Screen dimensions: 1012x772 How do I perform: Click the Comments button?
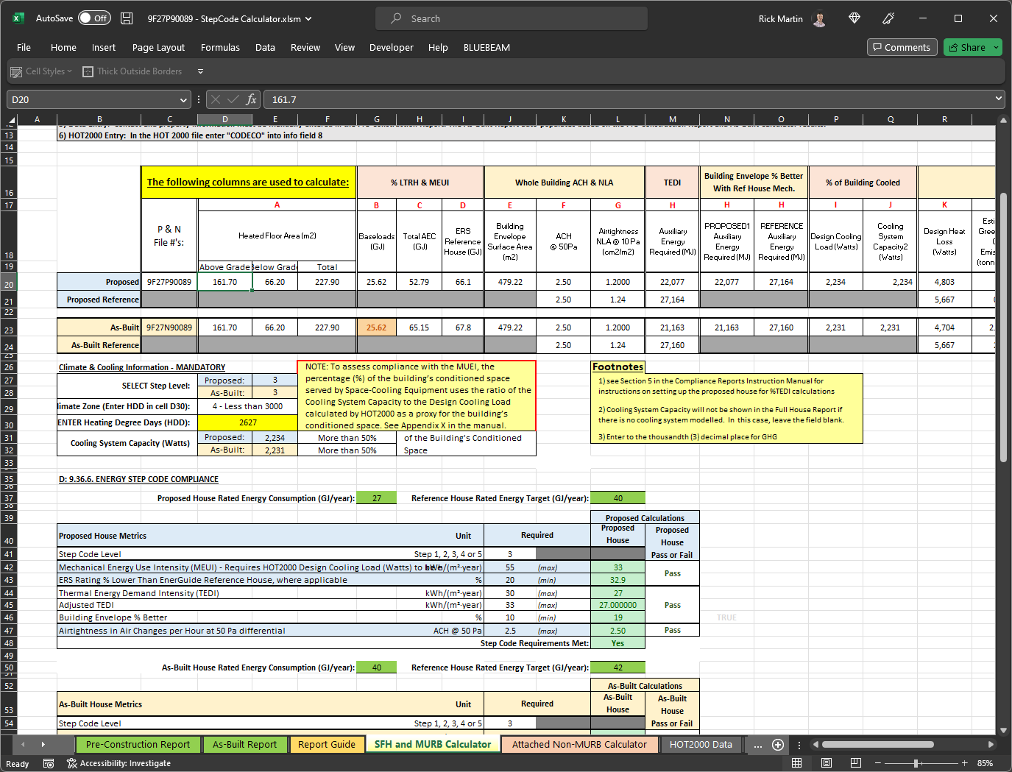point(902,47)
